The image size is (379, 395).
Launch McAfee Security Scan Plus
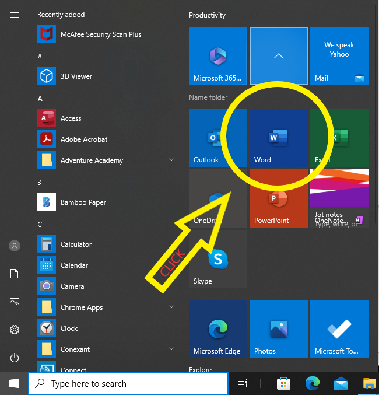point(100,34)
